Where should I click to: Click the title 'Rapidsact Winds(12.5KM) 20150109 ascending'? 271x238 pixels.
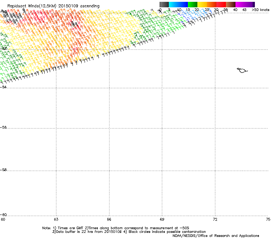pyautogui.click(x=53, y=6)
